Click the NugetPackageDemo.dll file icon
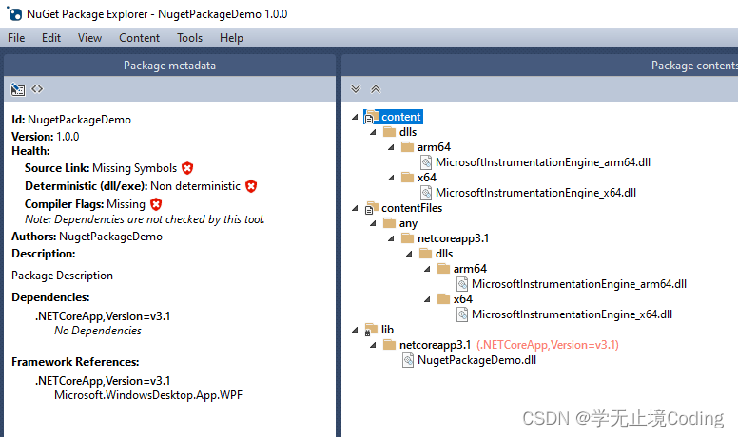Screen dimensions: 738x437 [408, 360]
